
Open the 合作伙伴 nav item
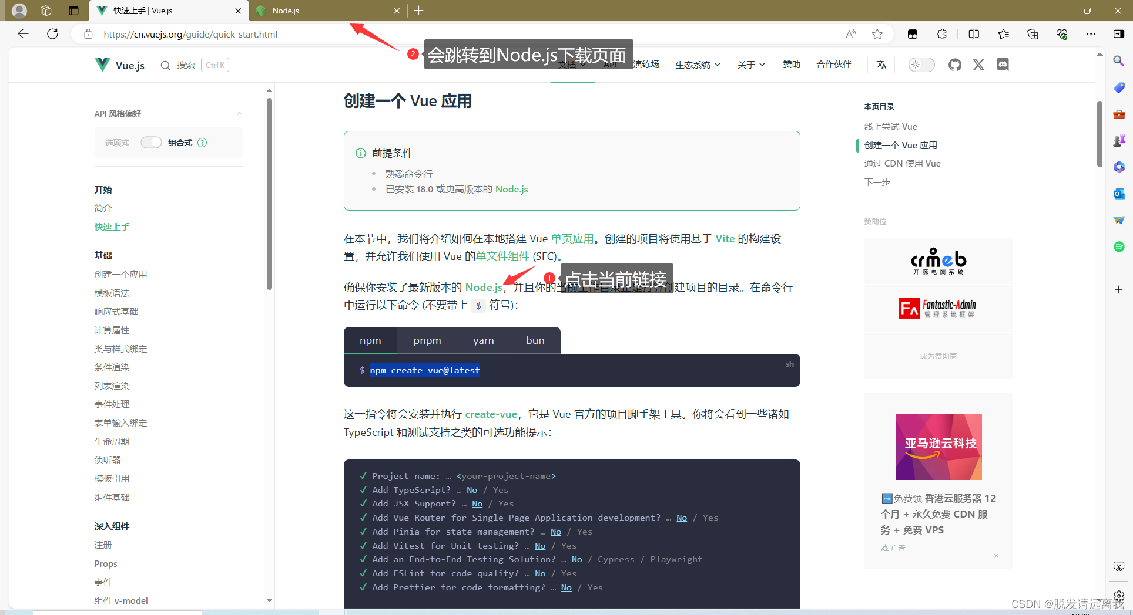[834, 65]
